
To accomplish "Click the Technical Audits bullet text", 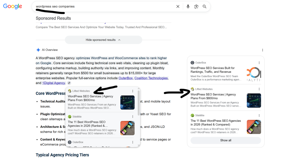I will click(x=53, y=101).
